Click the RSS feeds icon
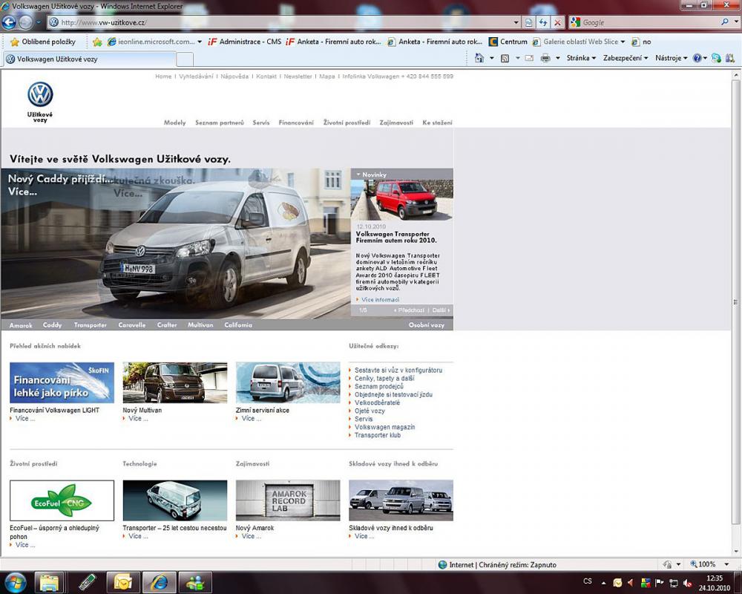This screenshot has width=742, height=594. pyautogui.click(x=505, y=58)
